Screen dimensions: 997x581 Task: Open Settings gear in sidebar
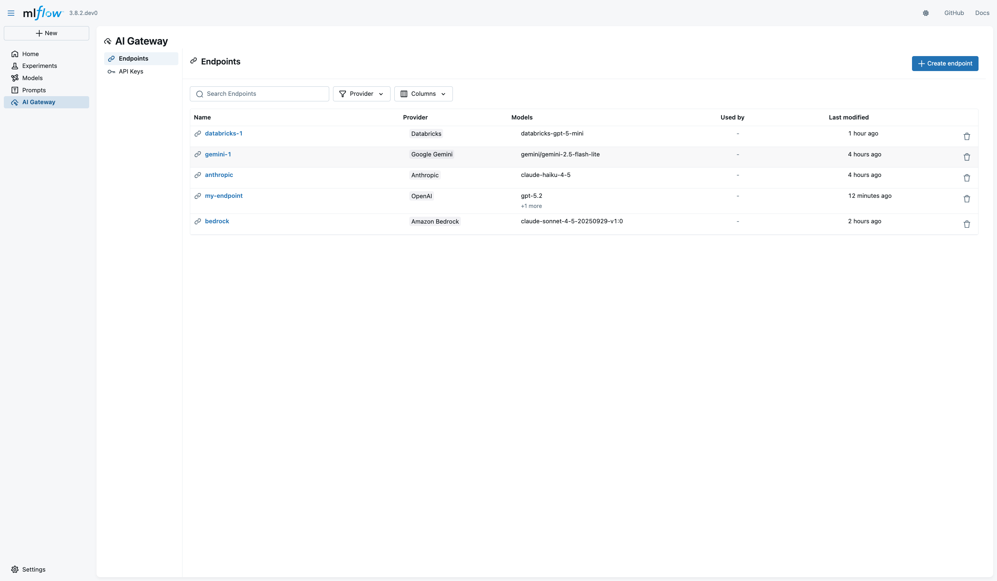pos(29,569)
